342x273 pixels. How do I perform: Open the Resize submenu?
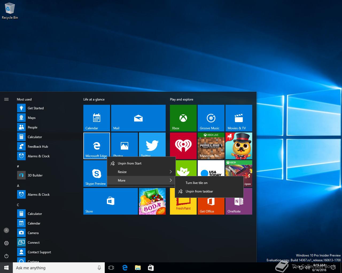(x=141, y=172)
